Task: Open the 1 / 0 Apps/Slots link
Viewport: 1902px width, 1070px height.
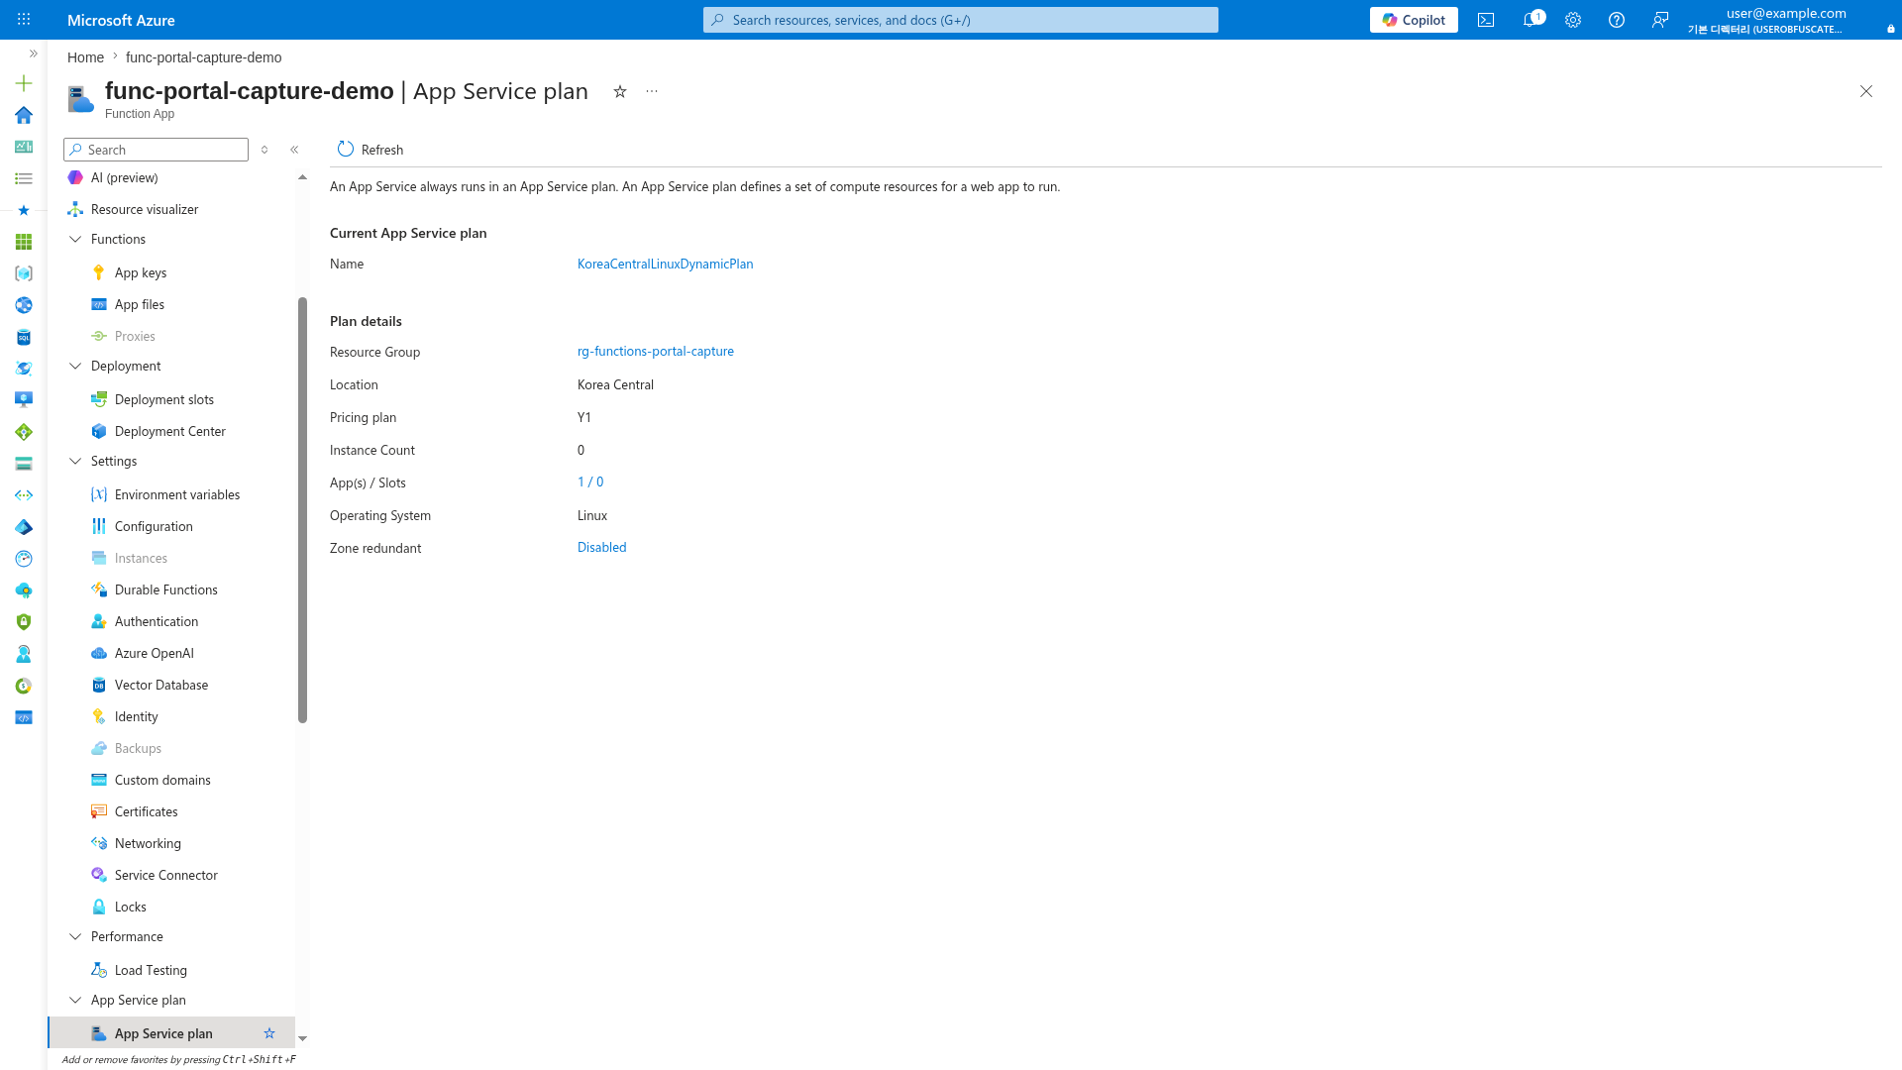Action: click(x=589, y=481)
